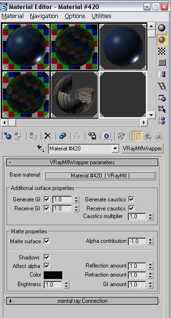Click the Go to Parent icon
This screenshot has width=171, height=318.
[x=148, y=136]
